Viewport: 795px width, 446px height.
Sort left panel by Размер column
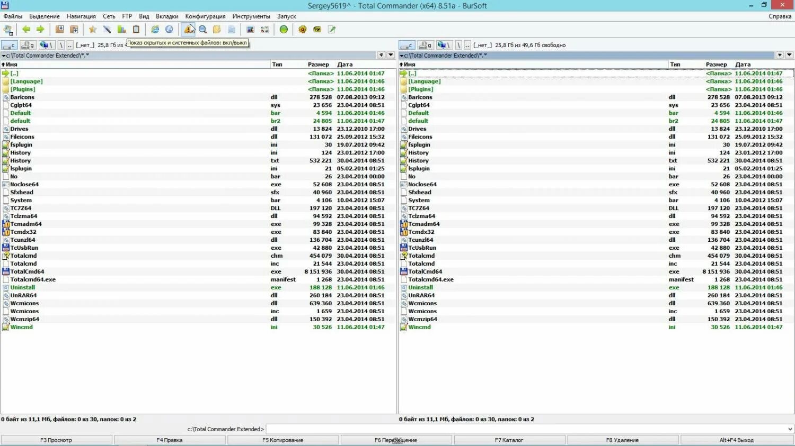(x=319, y=65)
